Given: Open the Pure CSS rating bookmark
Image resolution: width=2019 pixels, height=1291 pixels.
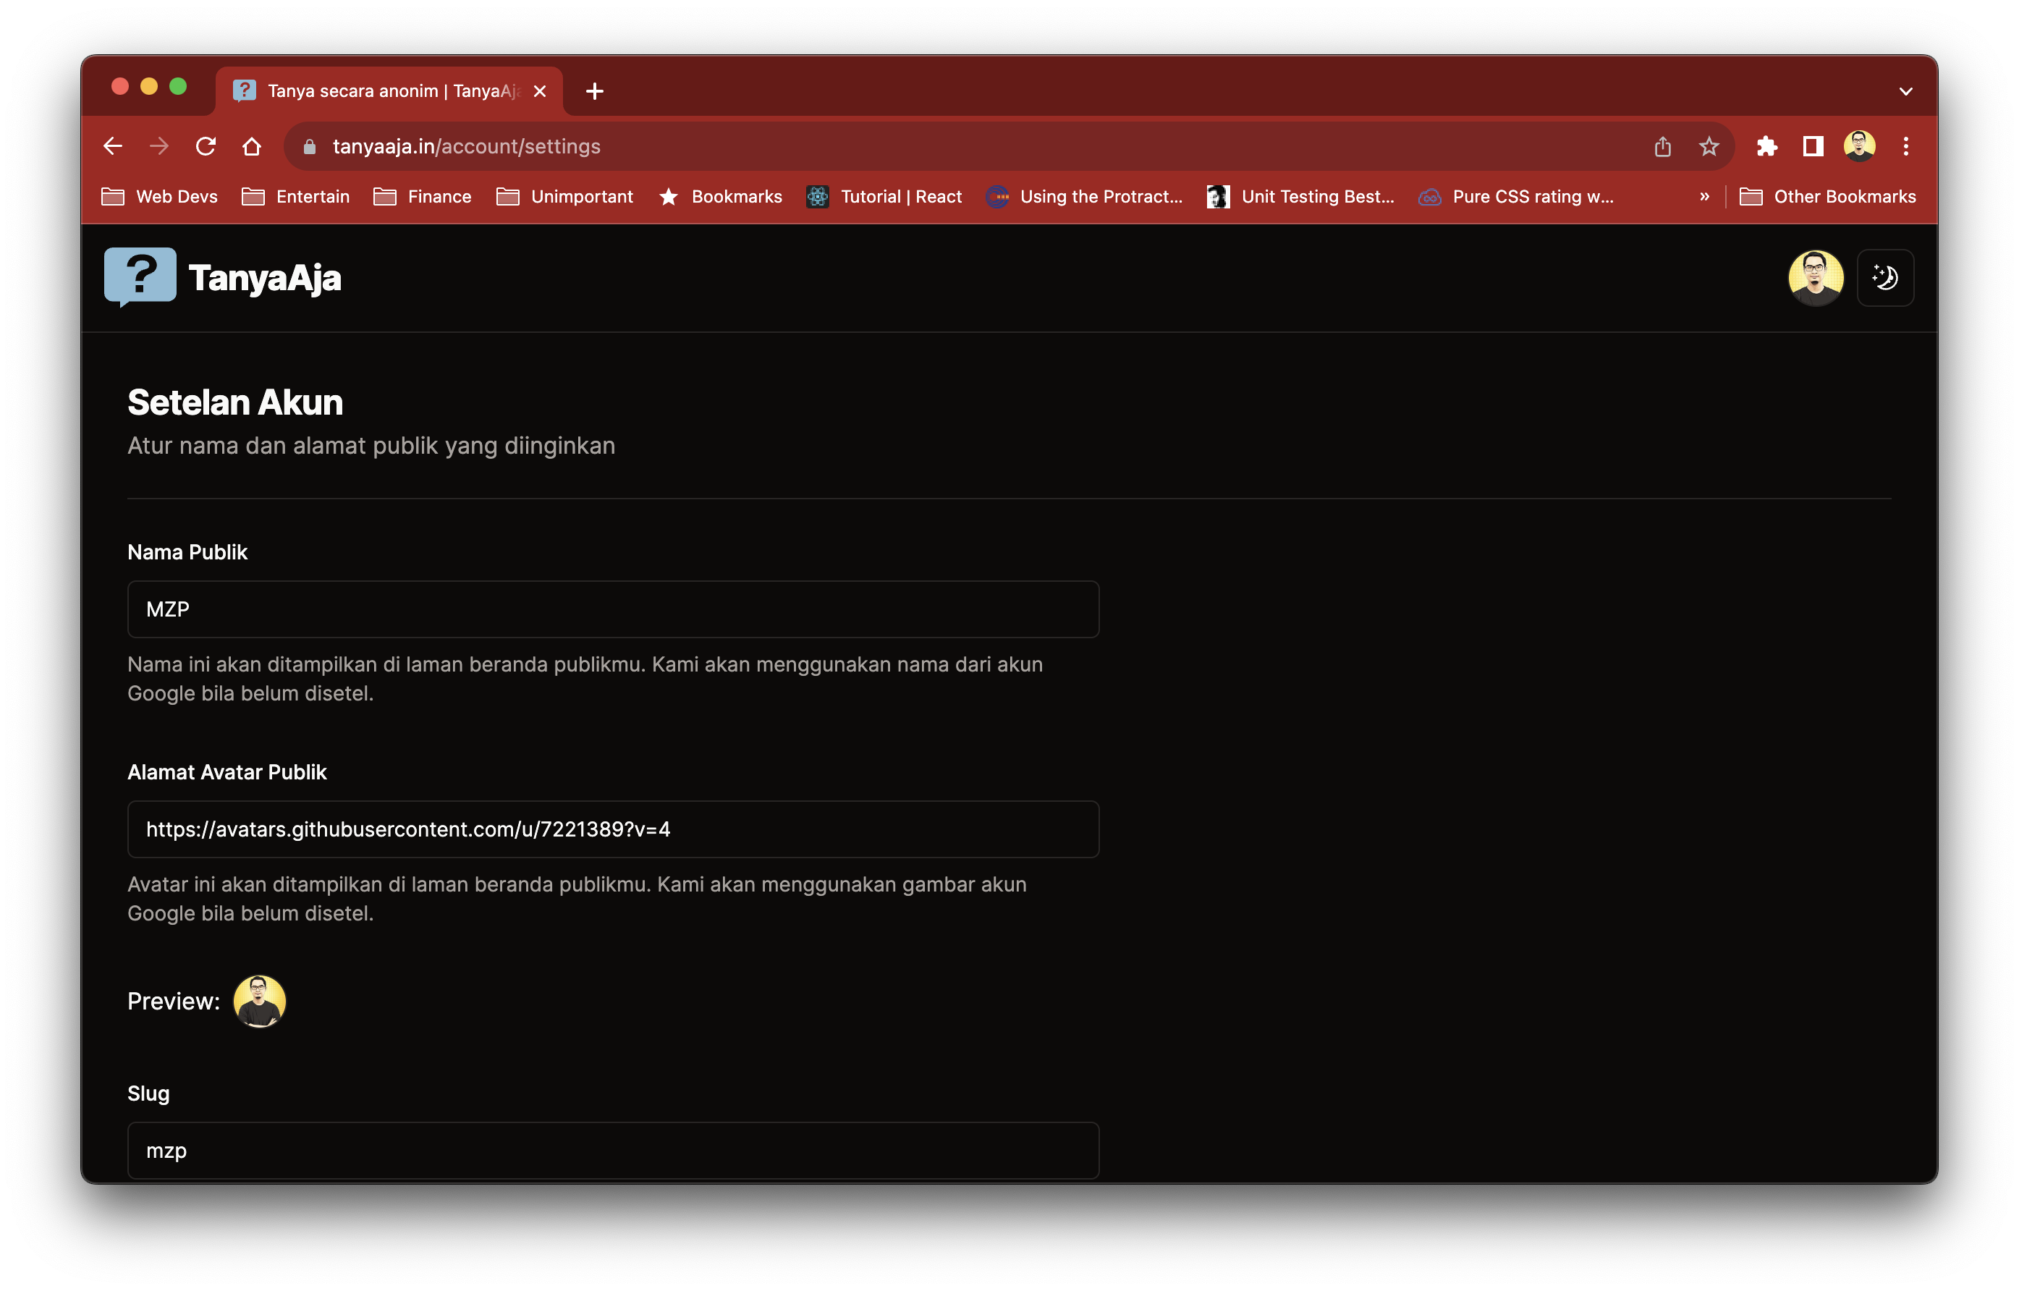Looking at the screenshot, I should point(1515,196).
